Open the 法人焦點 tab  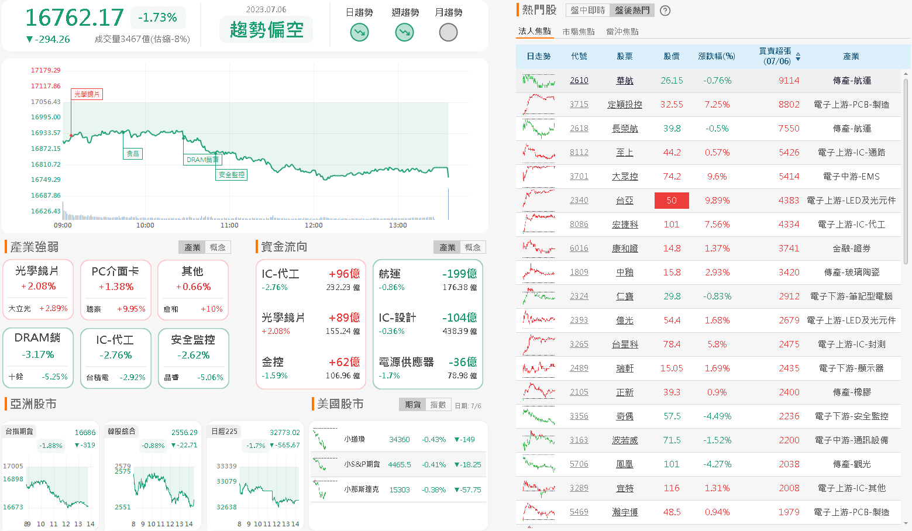click(x=535, y=31)
